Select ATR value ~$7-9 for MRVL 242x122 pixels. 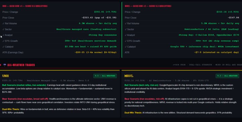click(216, 52)
